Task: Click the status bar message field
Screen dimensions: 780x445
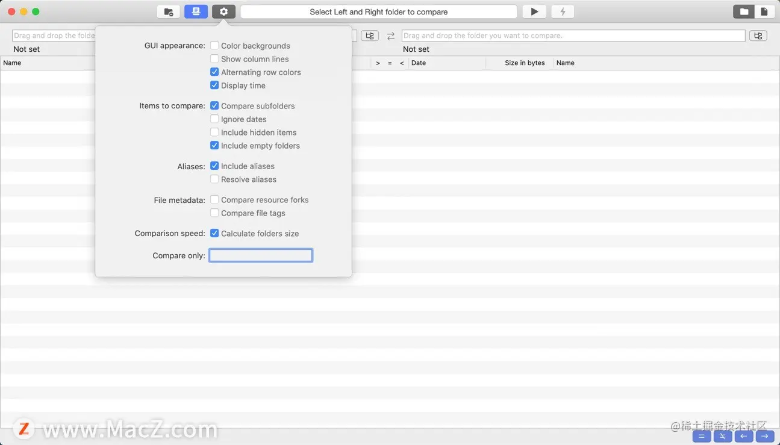Action: click(x=378, y=11)
